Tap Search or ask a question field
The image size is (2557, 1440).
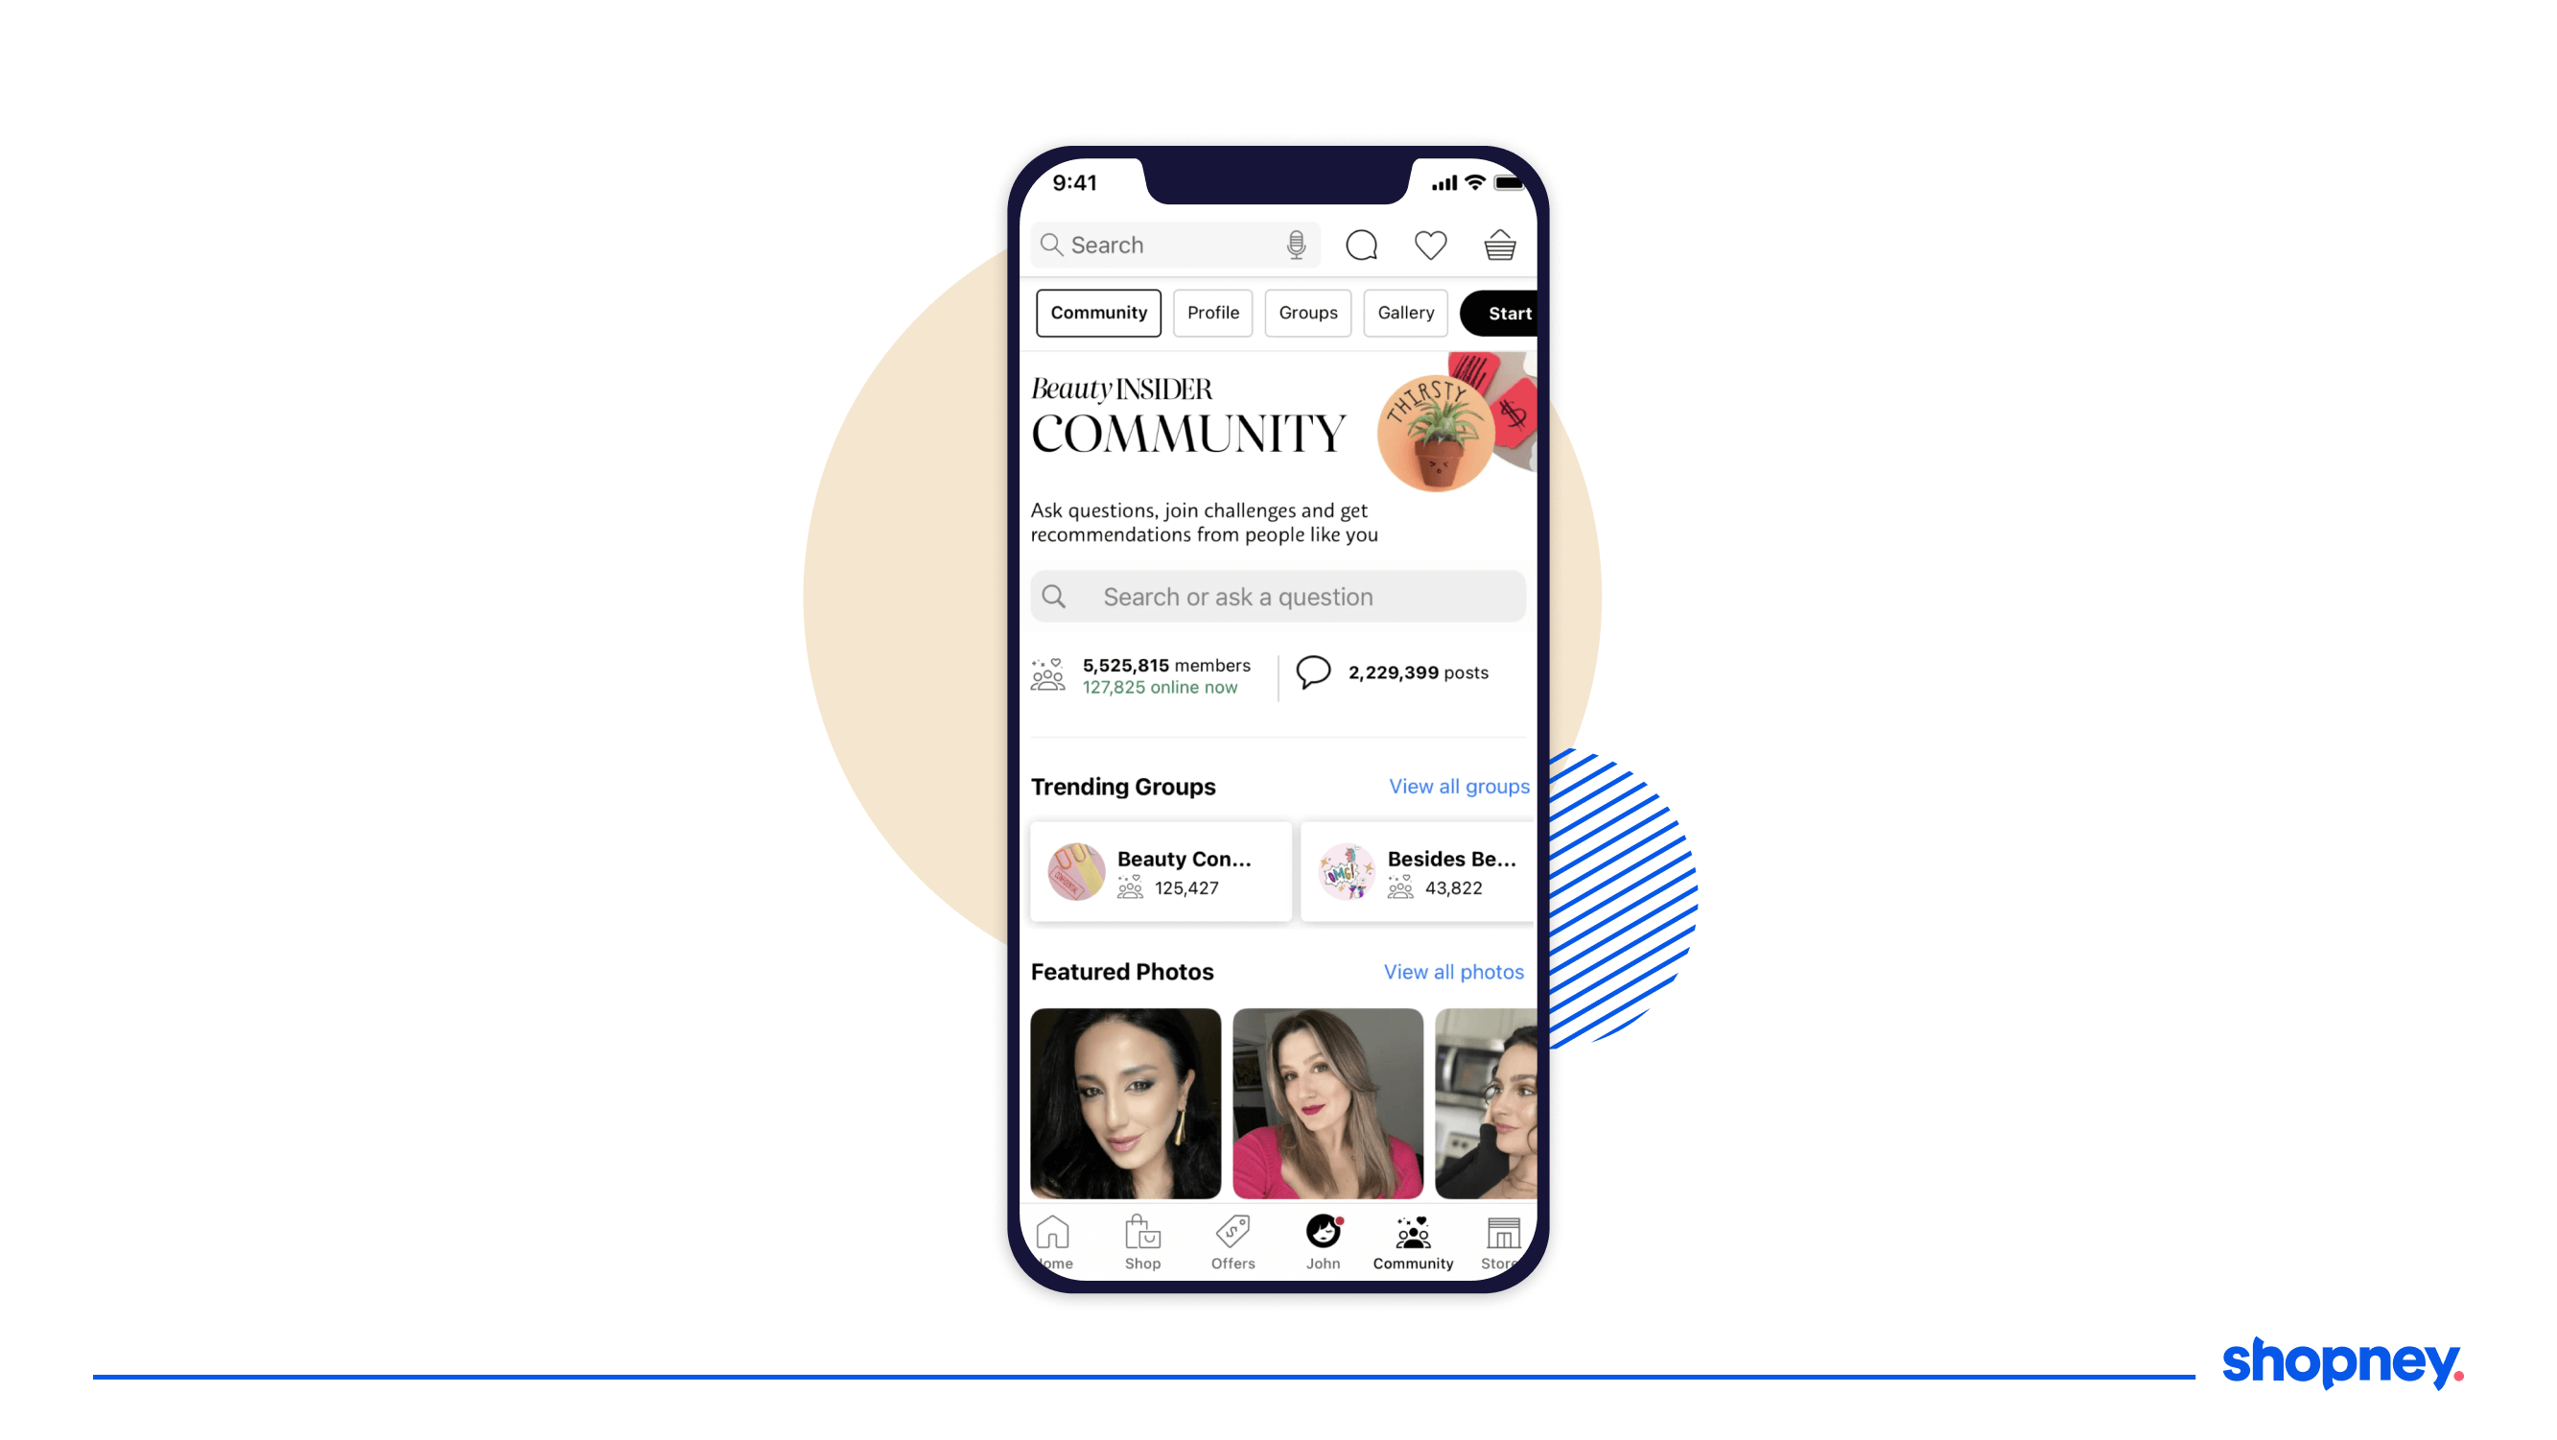click(x=1277, y=596)
